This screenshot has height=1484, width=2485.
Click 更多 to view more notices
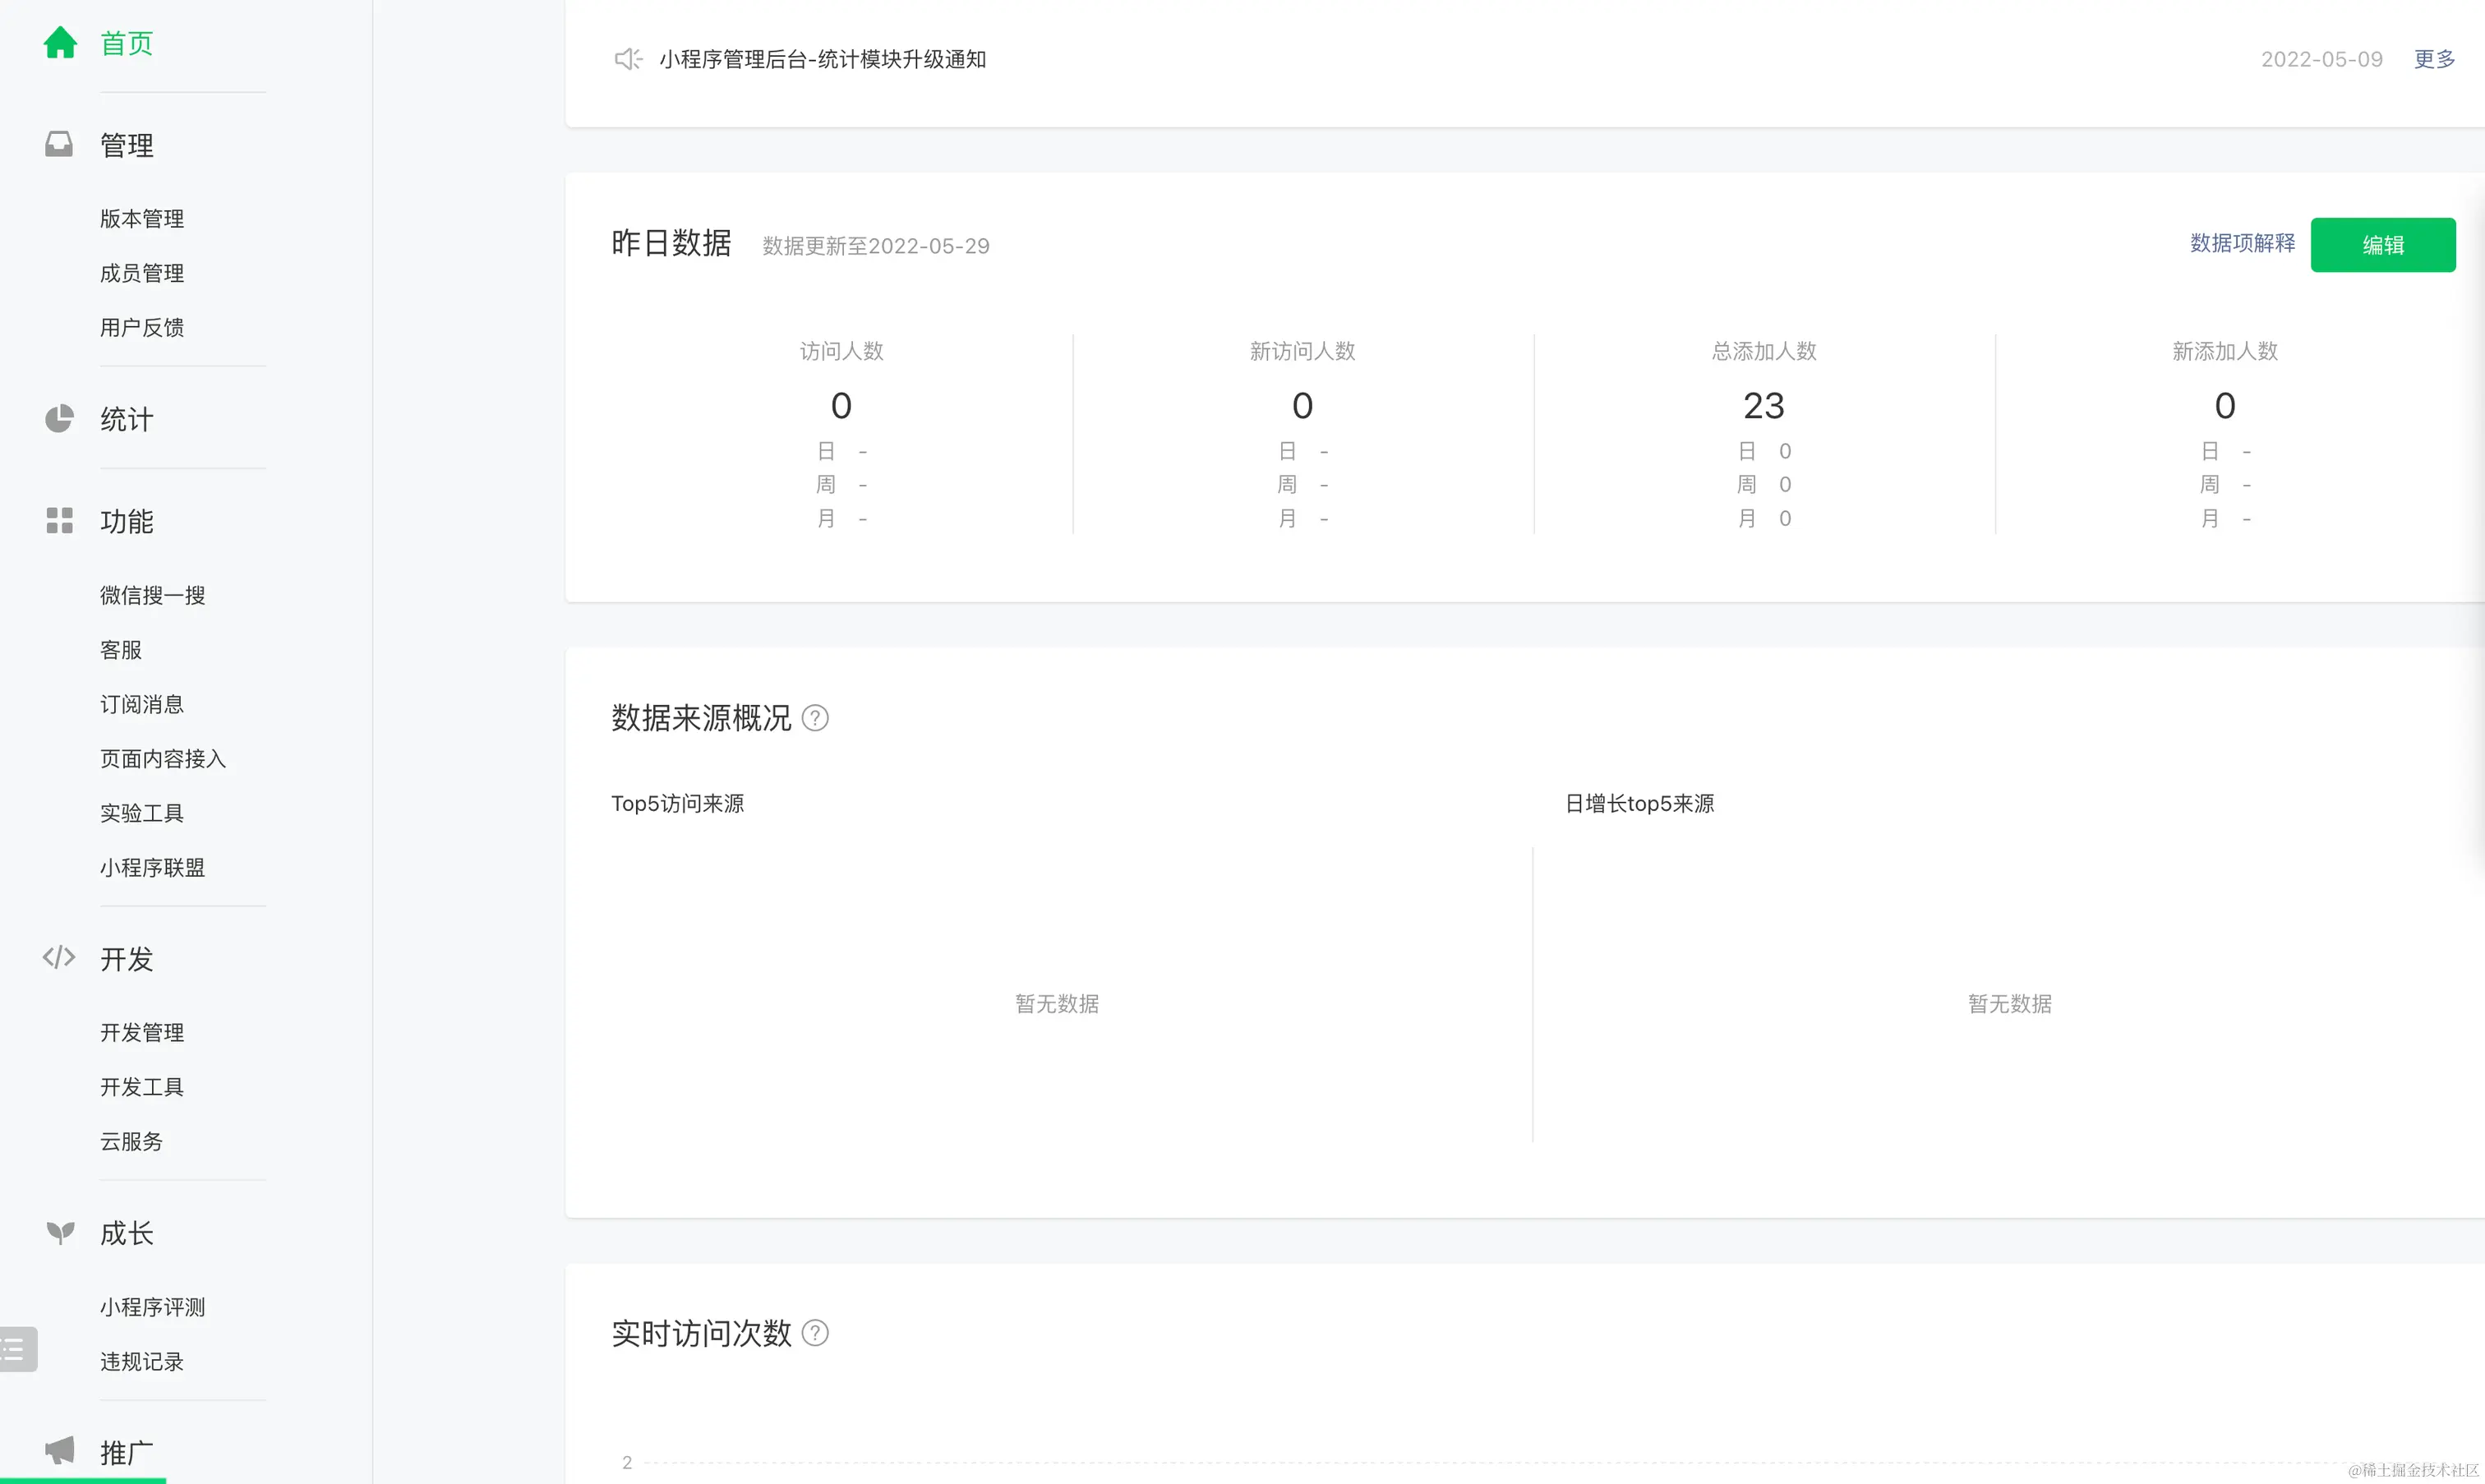(x=2434, y=59)
